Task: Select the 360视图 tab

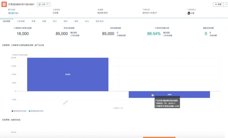Action: tap(7, 21)
